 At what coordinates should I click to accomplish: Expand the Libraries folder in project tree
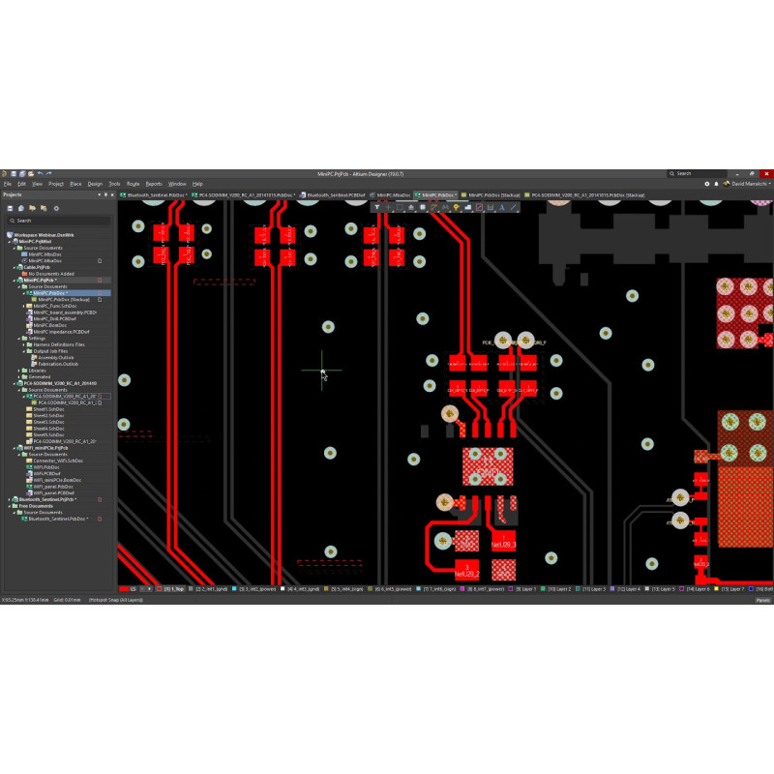(x=19, y=370)
